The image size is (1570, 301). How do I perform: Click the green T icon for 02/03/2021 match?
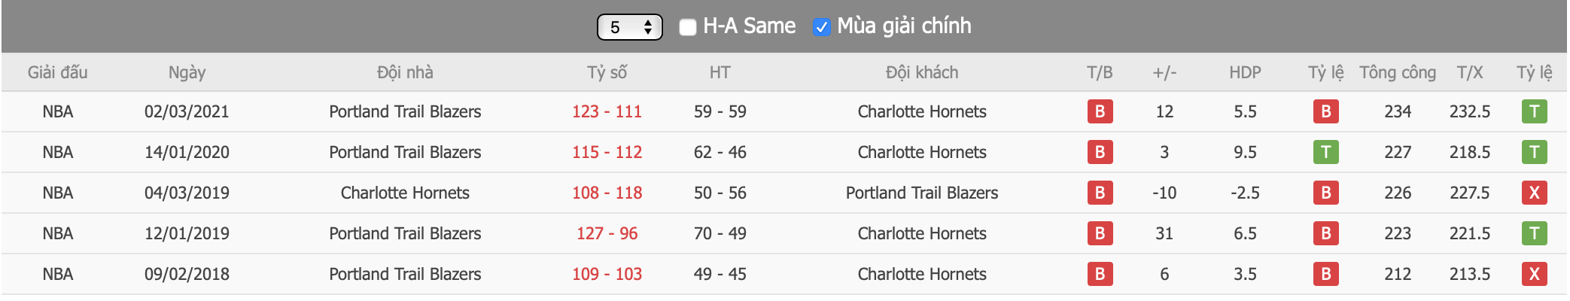(1534, 112)
